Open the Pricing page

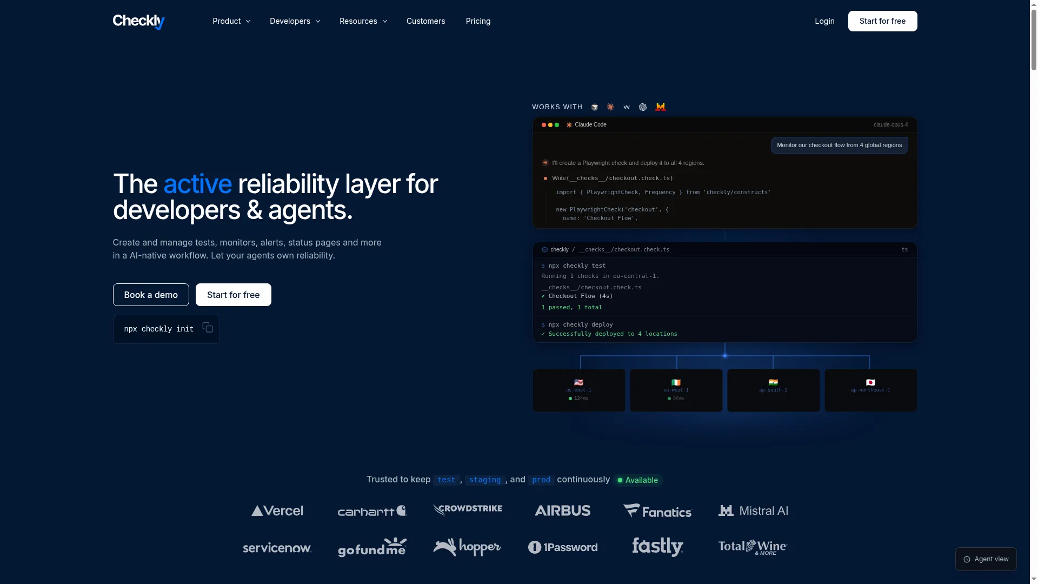[478, 21]
